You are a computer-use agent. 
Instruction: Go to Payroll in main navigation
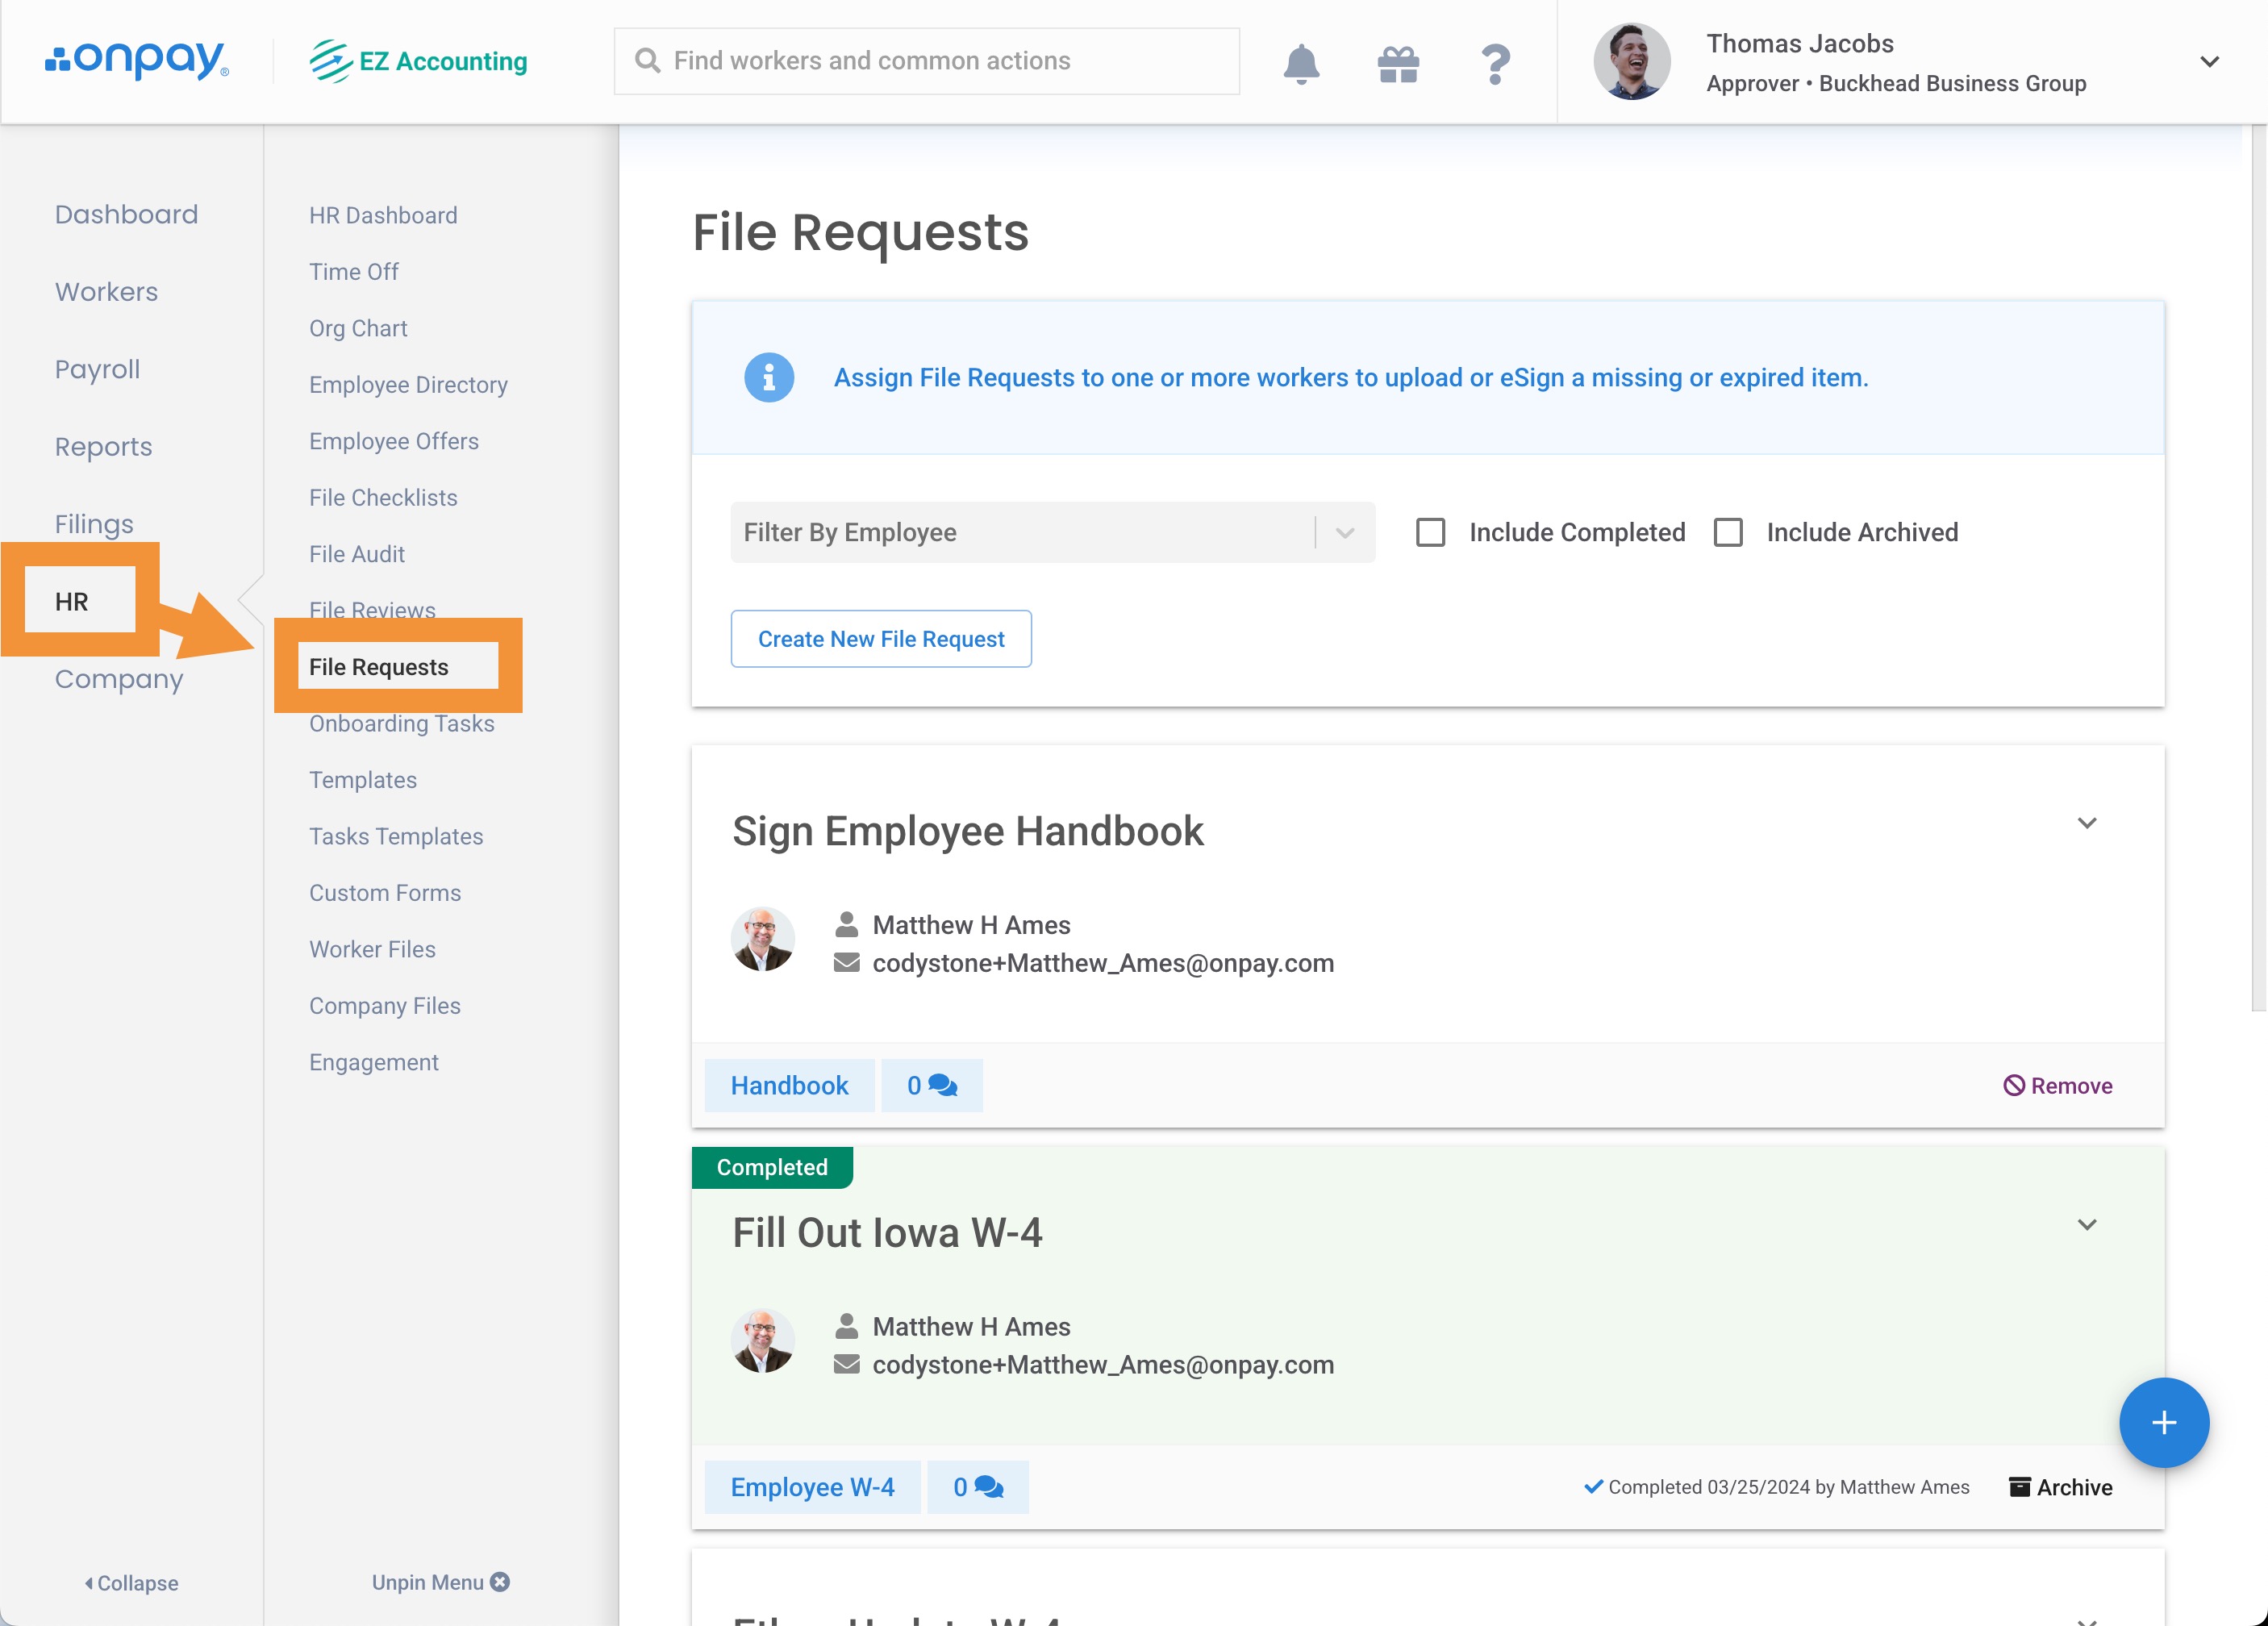point(97,369)
